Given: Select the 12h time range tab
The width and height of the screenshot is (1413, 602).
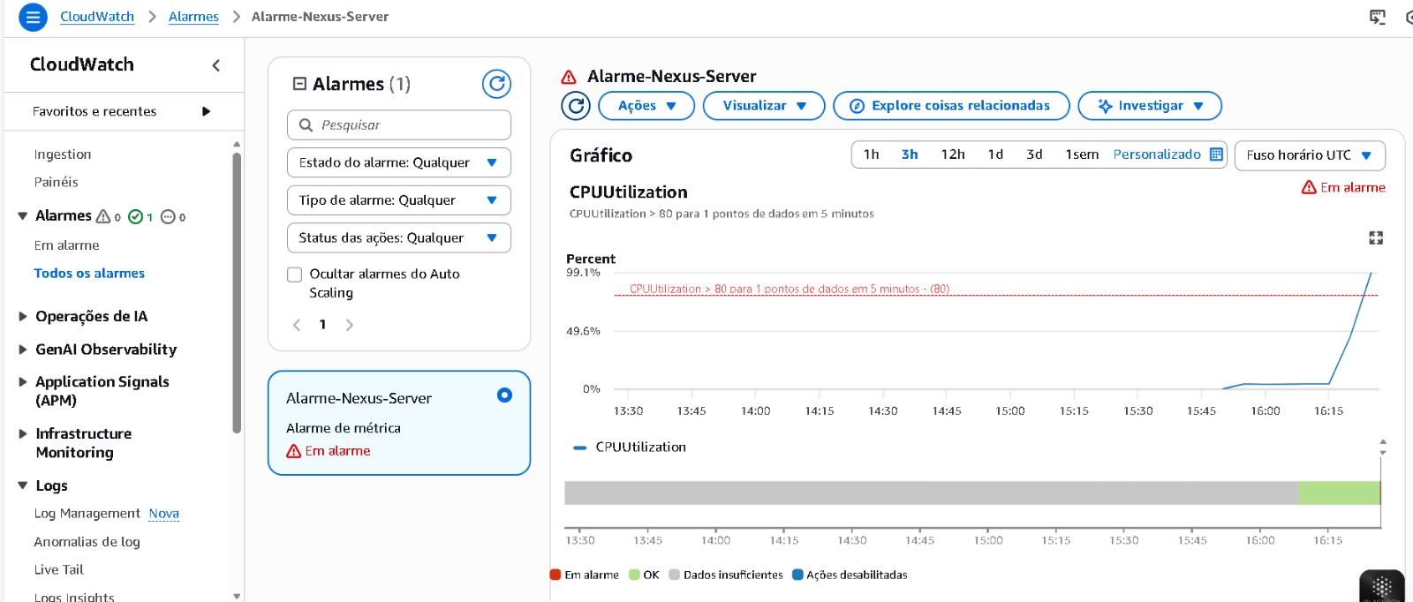Looking at the screenshot, I should coord(952,154).
